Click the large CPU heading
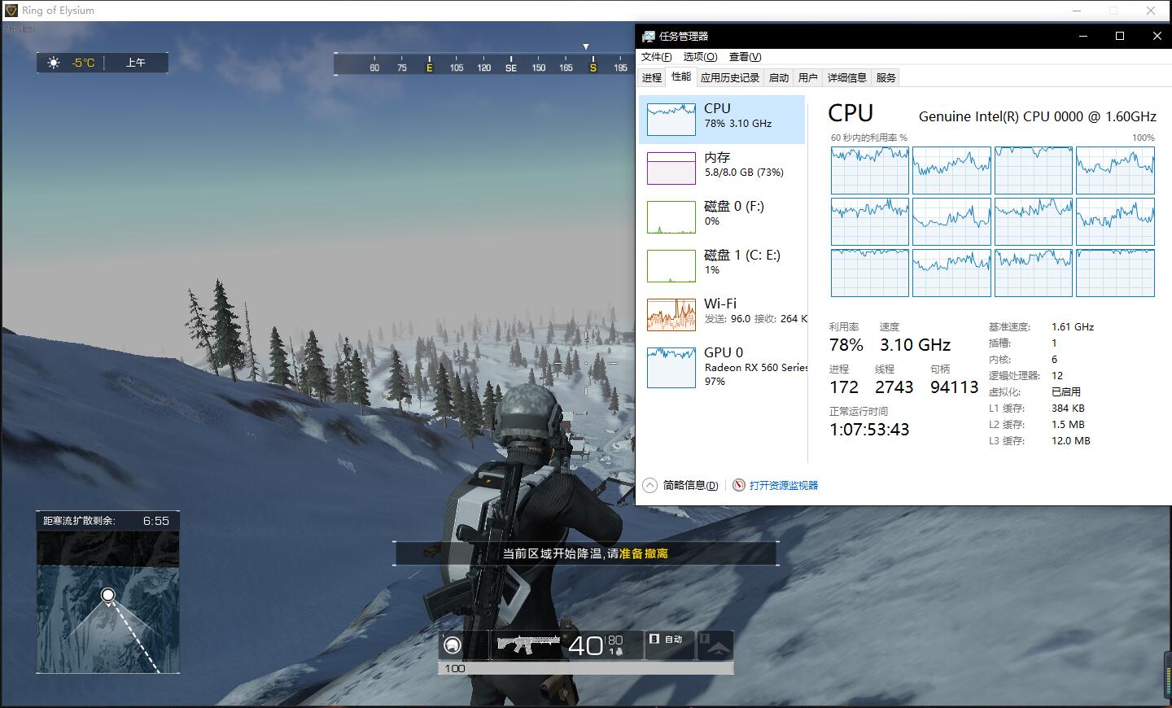This screenshot has width=1172, height=708. pos(851,114)
